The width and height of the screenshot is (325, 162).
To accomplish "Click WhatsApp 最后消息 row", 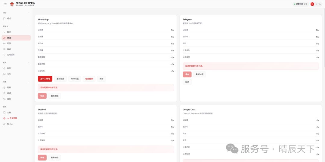I will pyautogui.click(x=106, y=64).
